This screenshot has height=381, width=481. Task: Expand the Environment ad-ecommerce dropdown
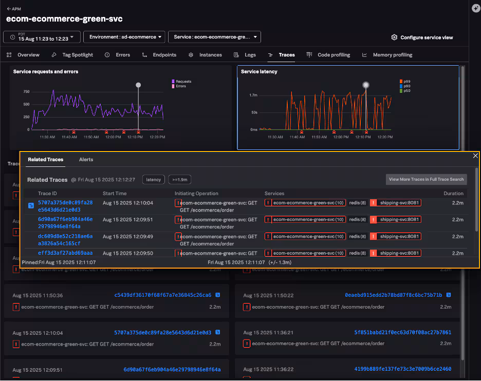click(x=126, y=37)
